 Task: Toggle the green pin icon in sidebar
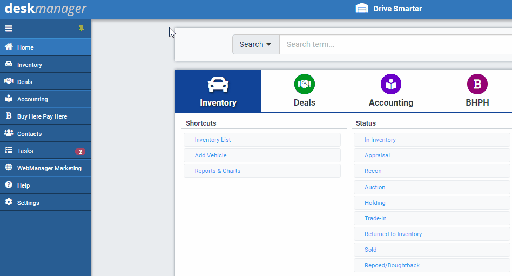[82, 29]
